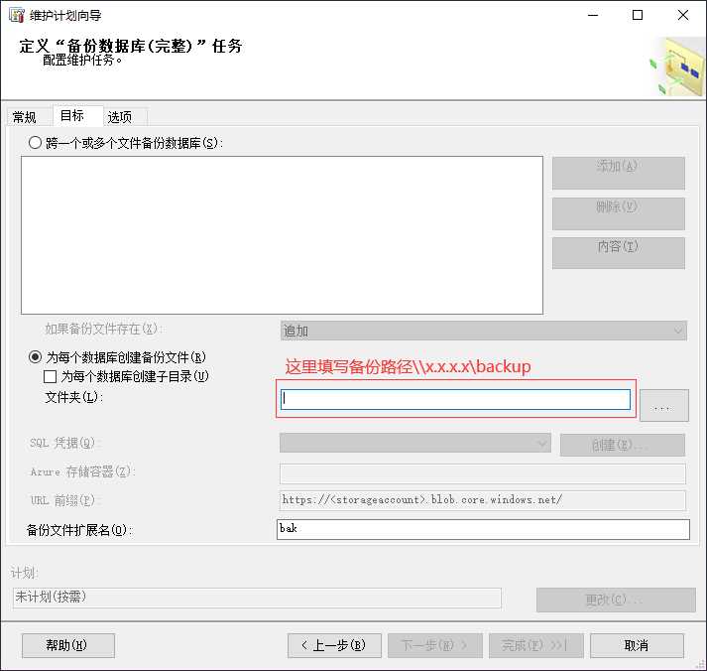Select 为每个数据库创建备份文件 radio button
This screenshot has width=707, height=671.
point(35,357)
